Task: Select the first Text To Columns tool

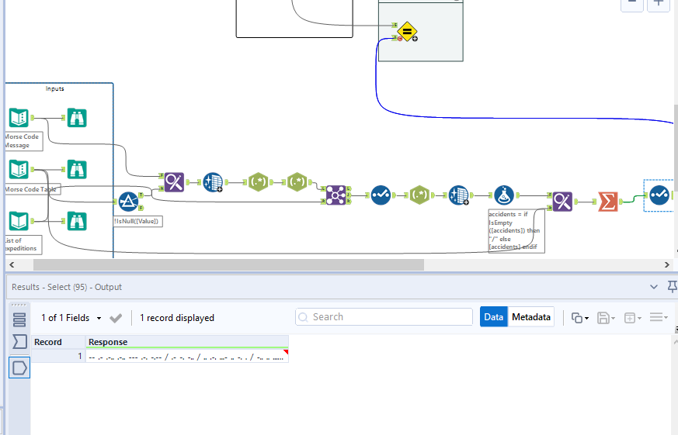Action: click(x=213, y=182)
